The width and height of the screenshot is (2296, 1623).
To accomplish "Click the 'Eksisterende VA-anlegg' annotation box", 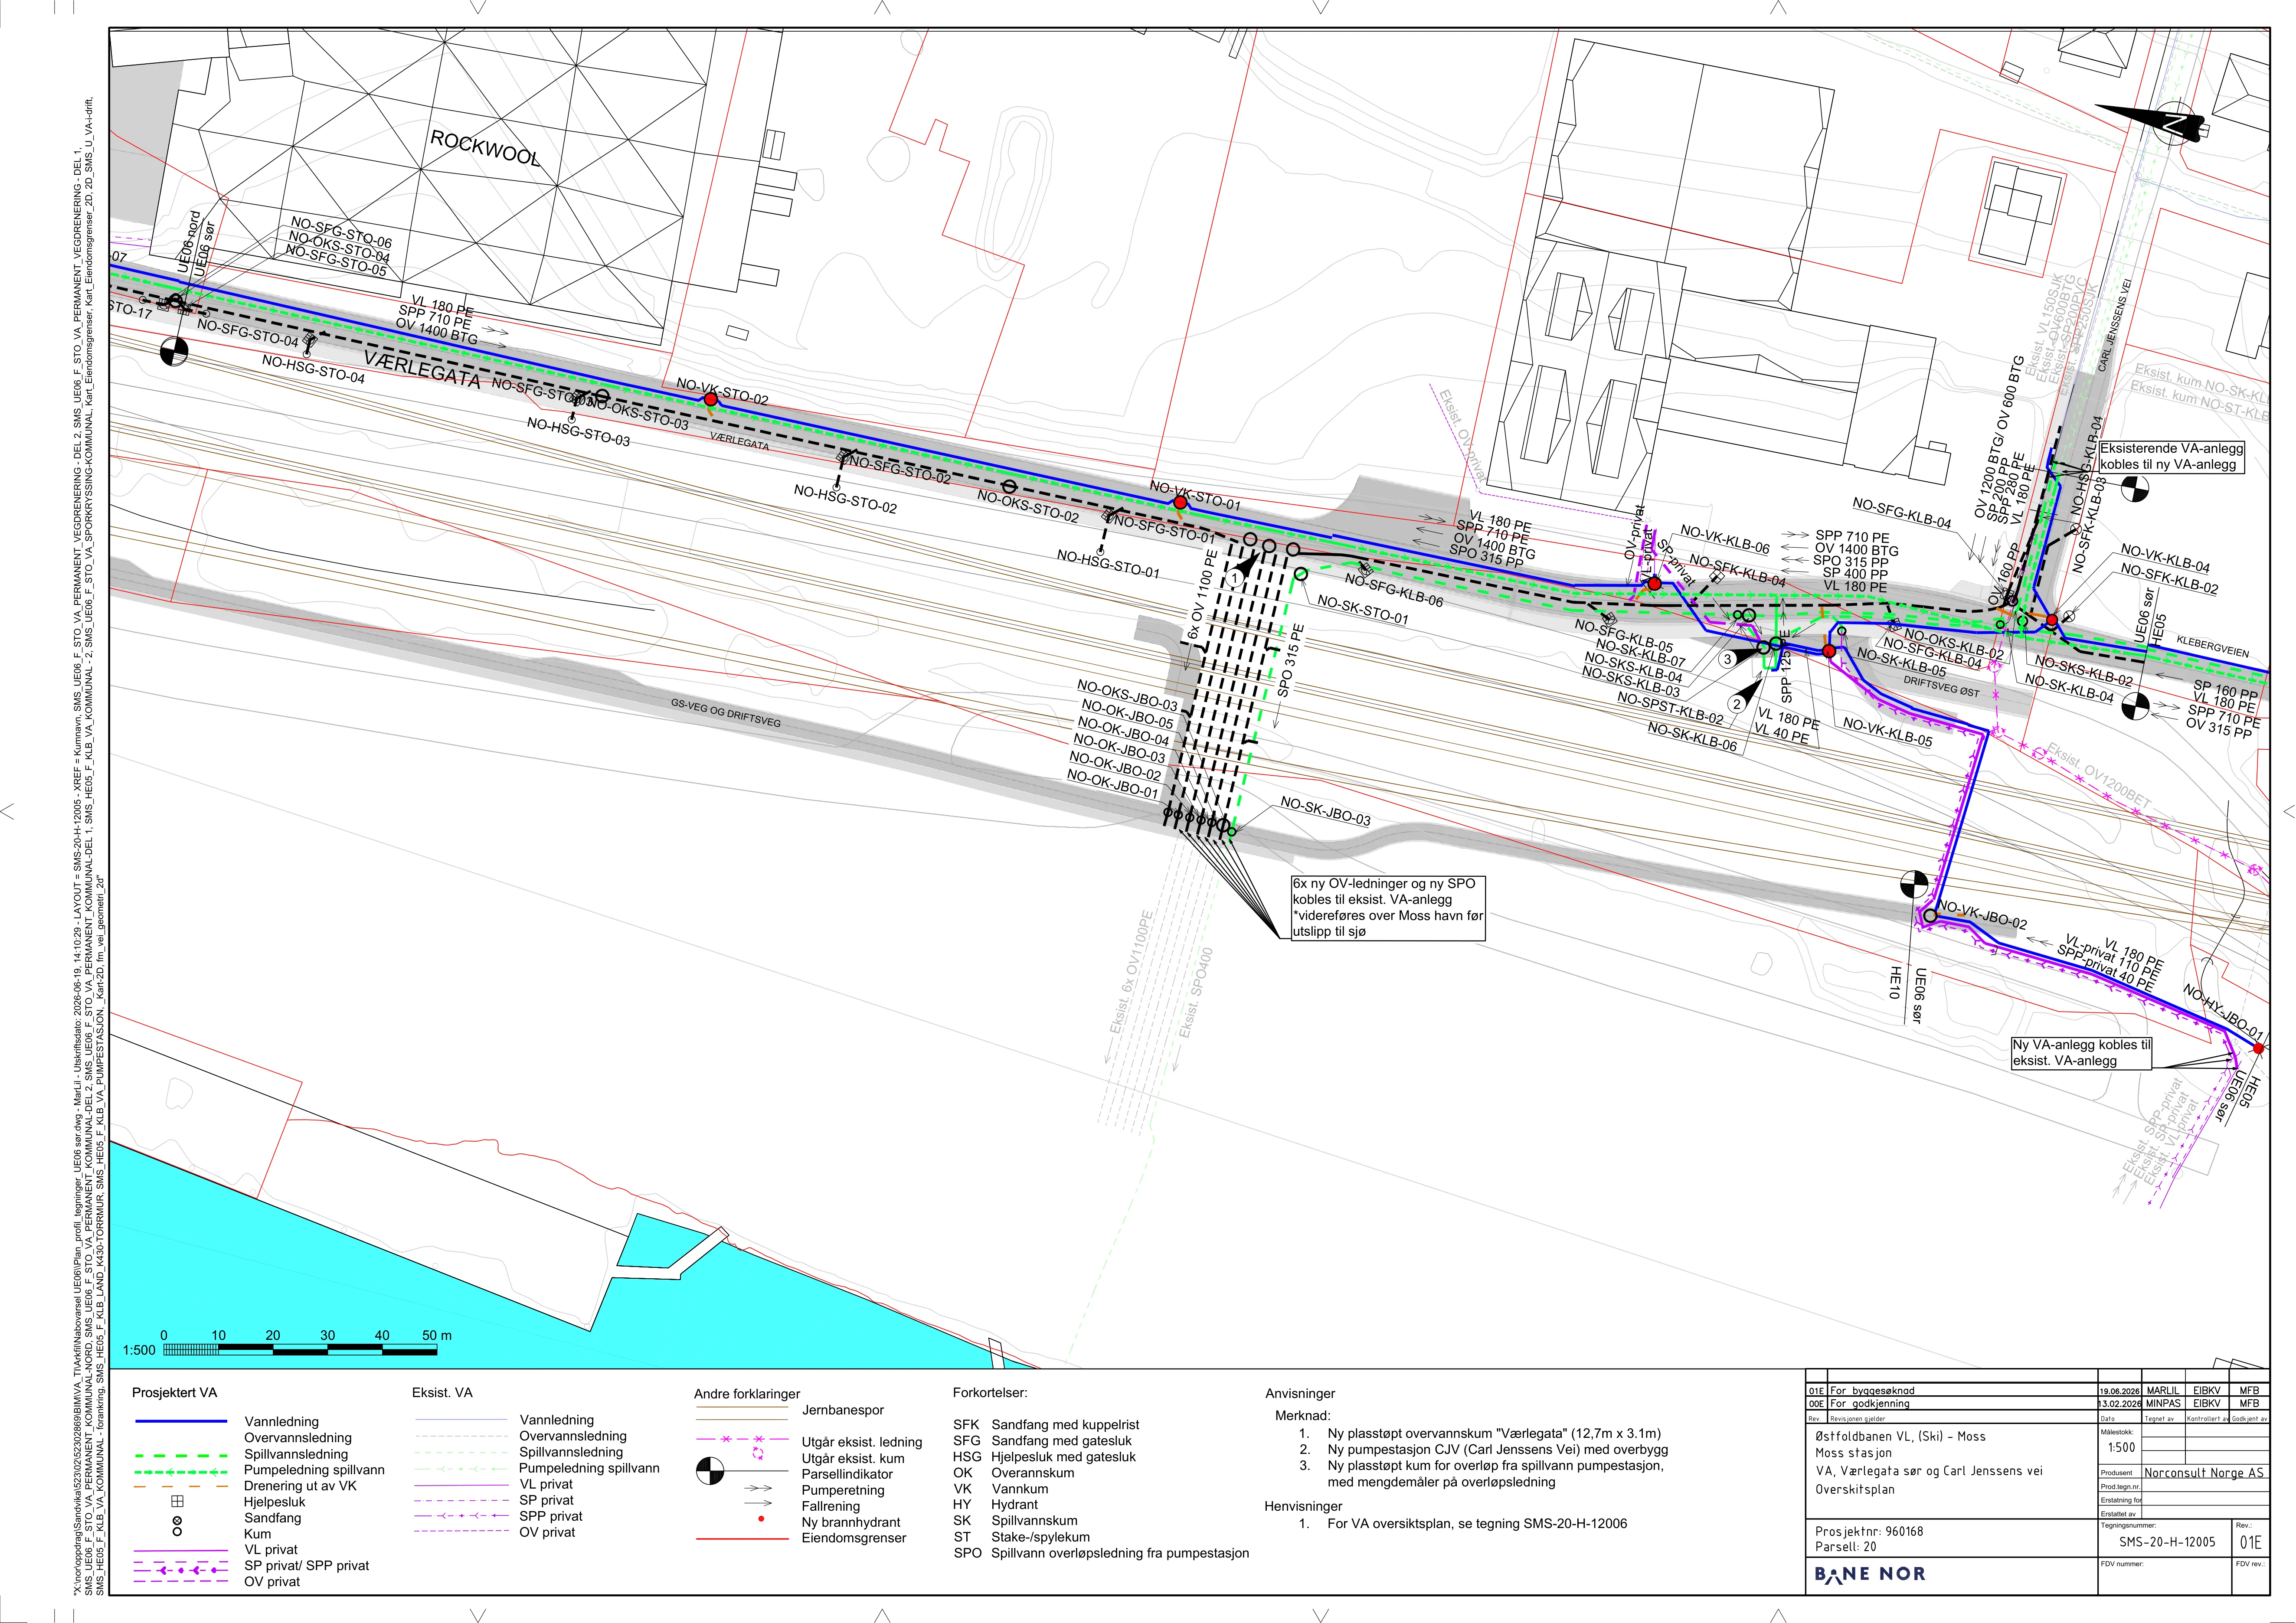I will tap(2171, 457).
